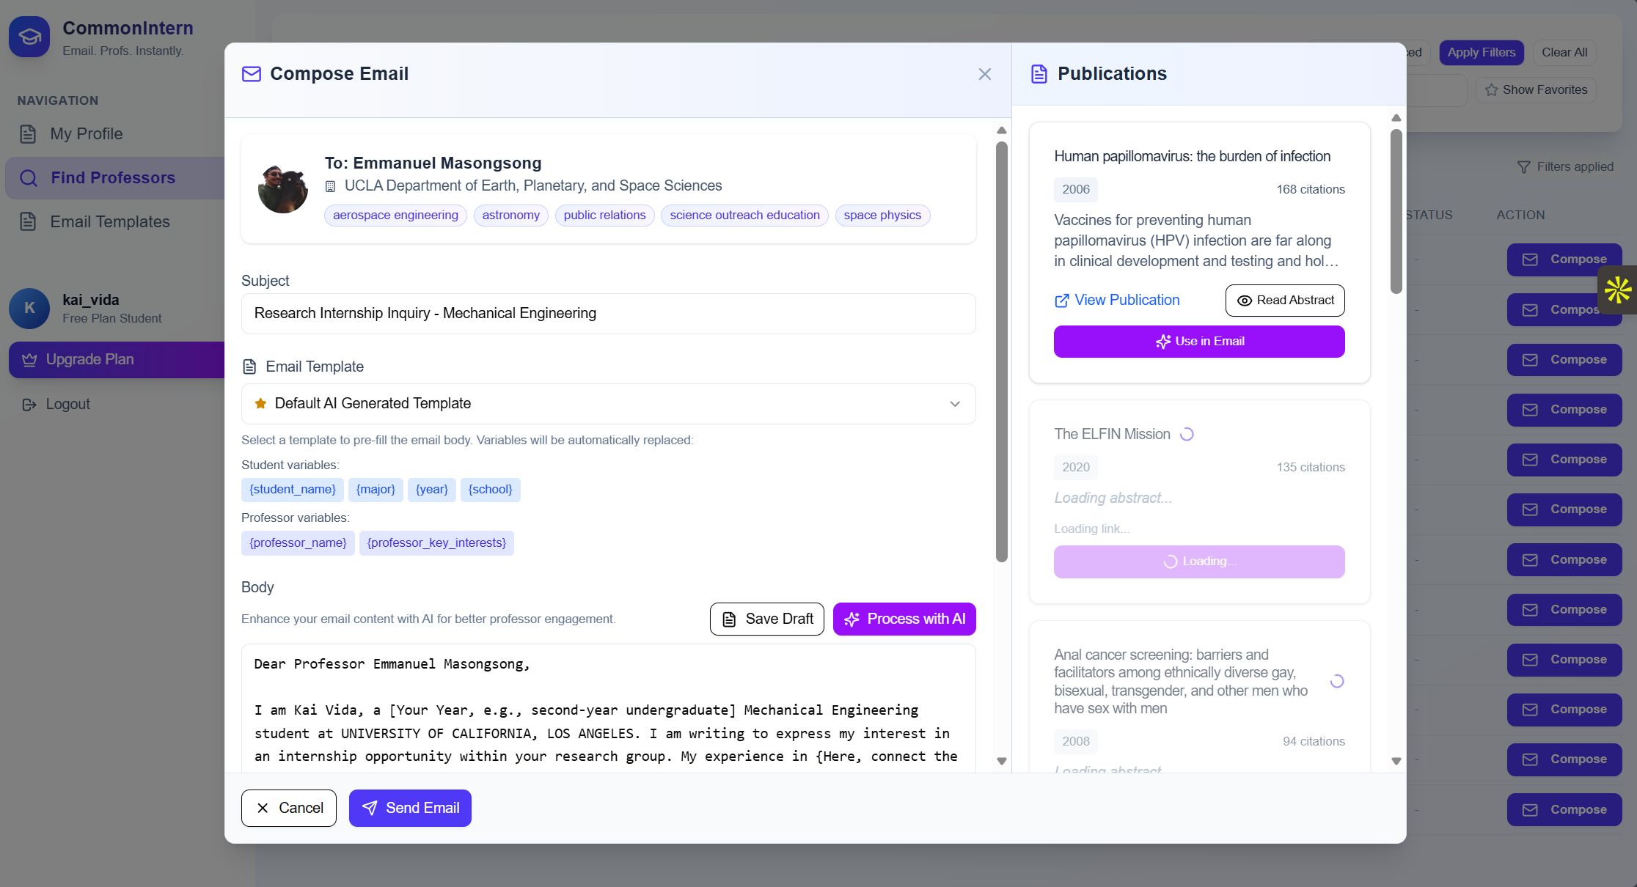Click the Logout door icon
This screenshot has height=887, width=1637.
(x=28, y=404)
